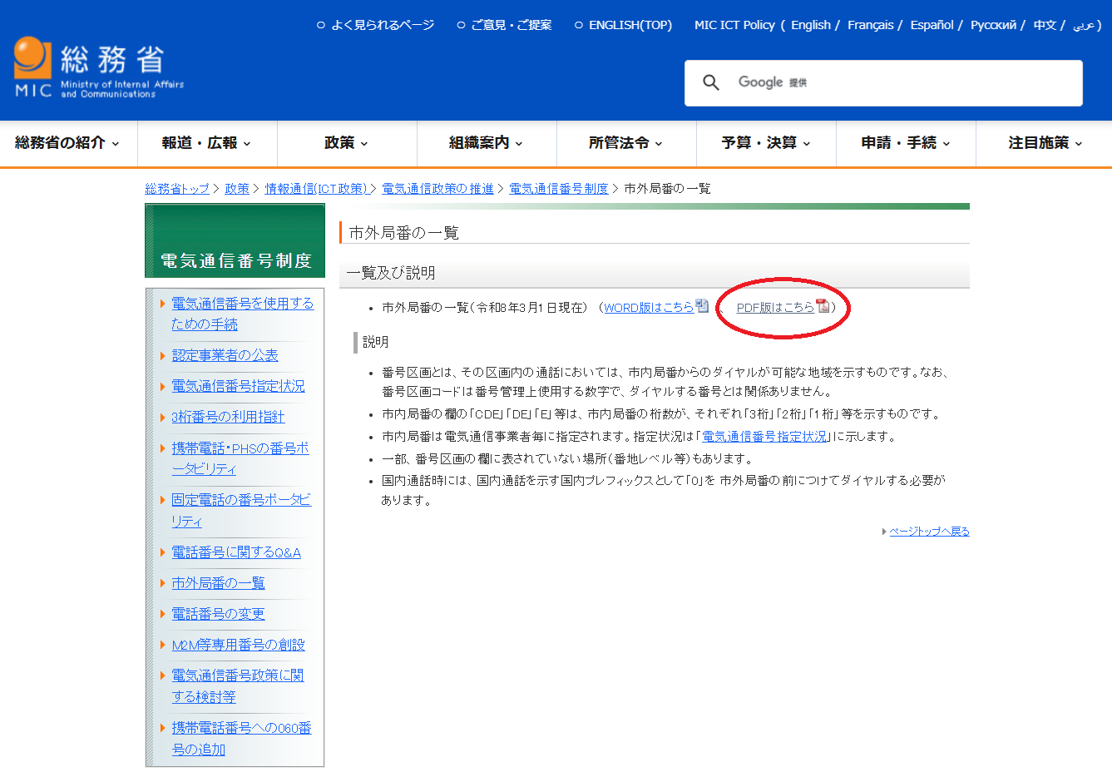Open the 注目施策 menu

coord(1045,143)
